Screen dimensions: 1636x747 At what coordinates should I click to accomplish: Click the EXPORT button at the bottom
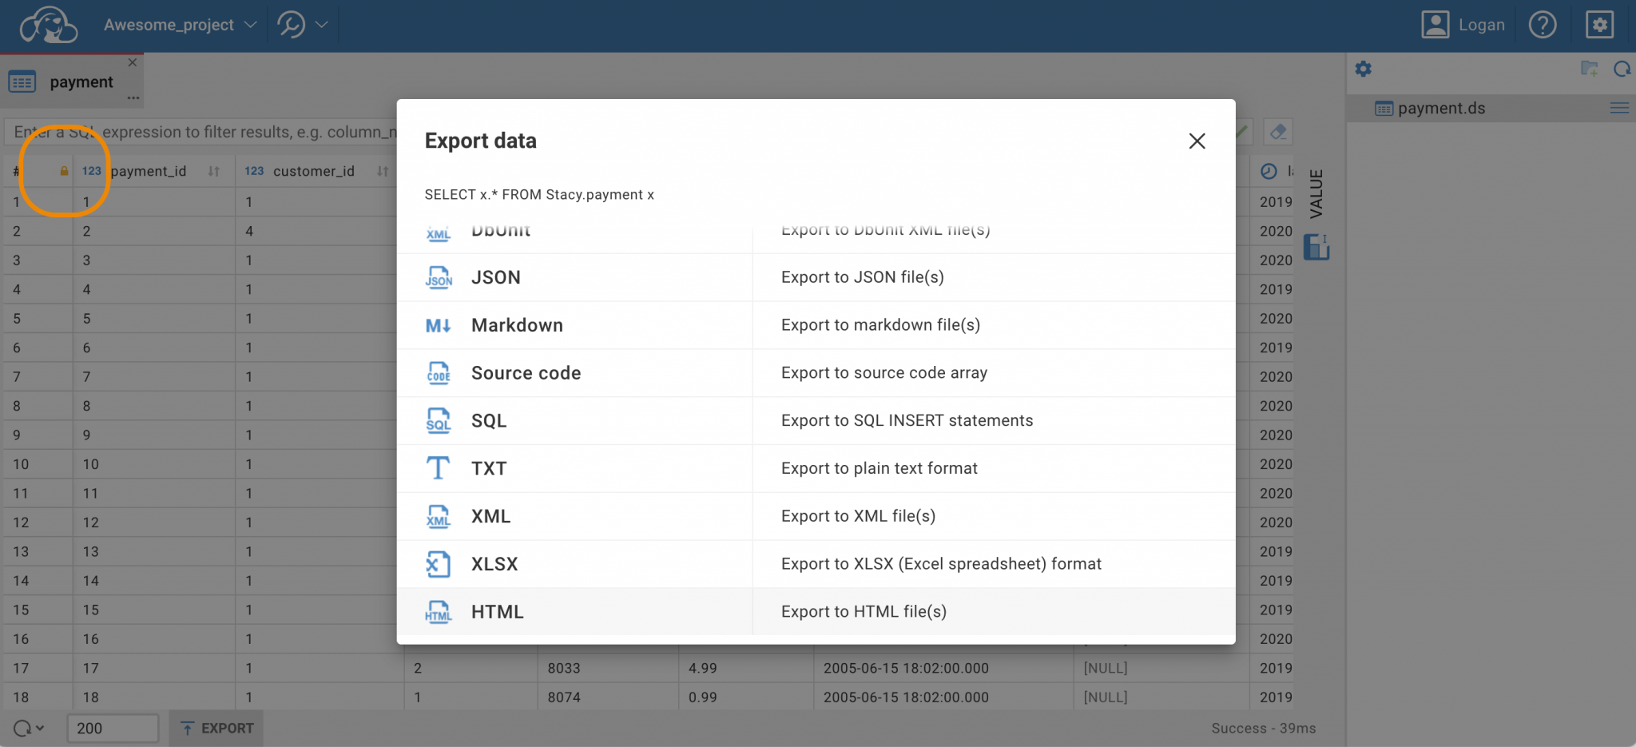click(216, 728)
